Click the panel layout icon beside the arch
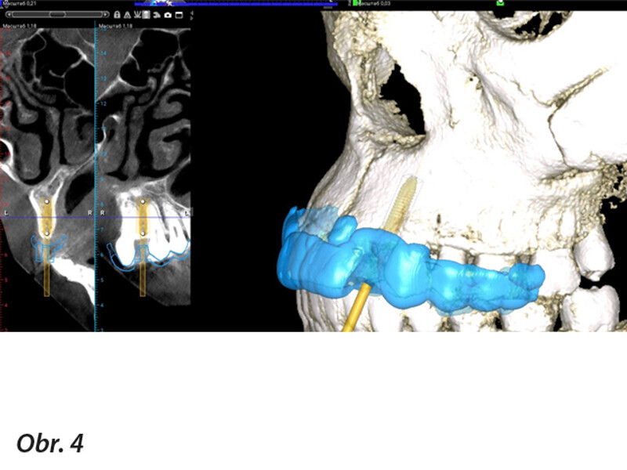 point(146,15)
